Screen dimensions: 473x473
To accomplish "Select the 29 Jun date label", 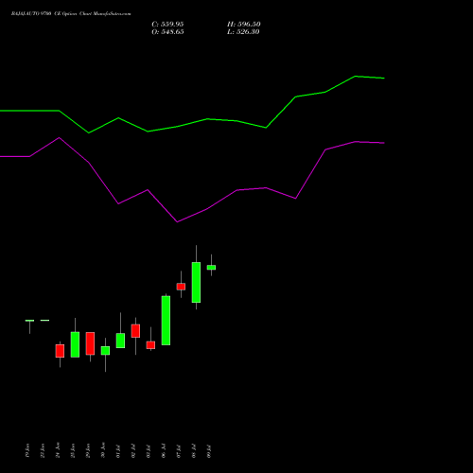I will (x=88, y=450).
